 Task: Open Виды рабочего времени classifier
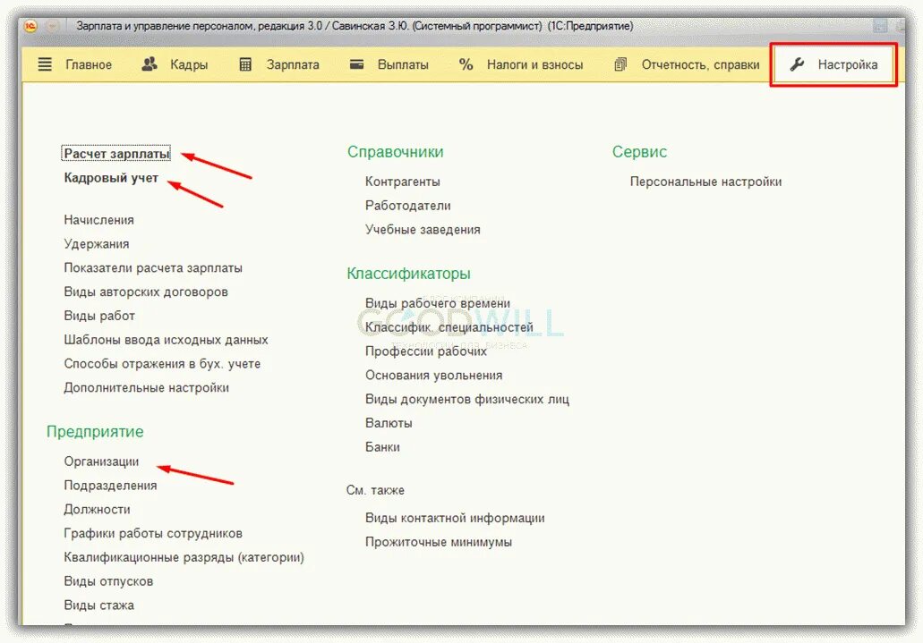coord(438,303)
